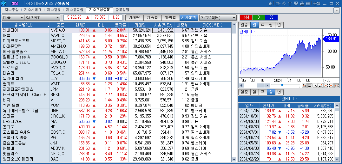Sort by 종목명(한) column header
The width and height of the screenshot is (342, 164).
point(26,25)
